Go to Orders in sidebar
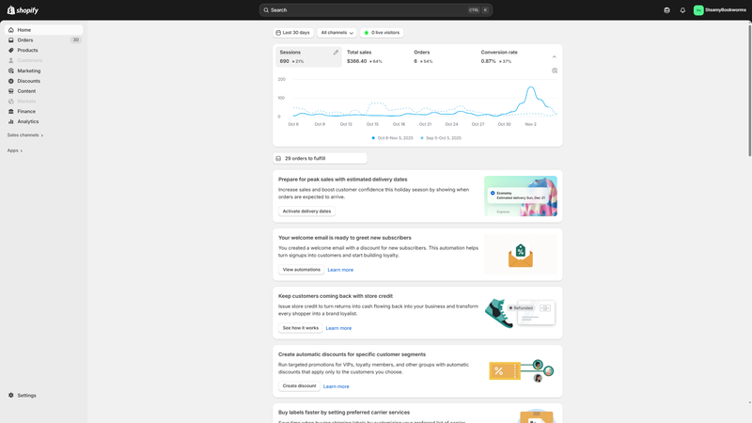 (x=43, y=40)
